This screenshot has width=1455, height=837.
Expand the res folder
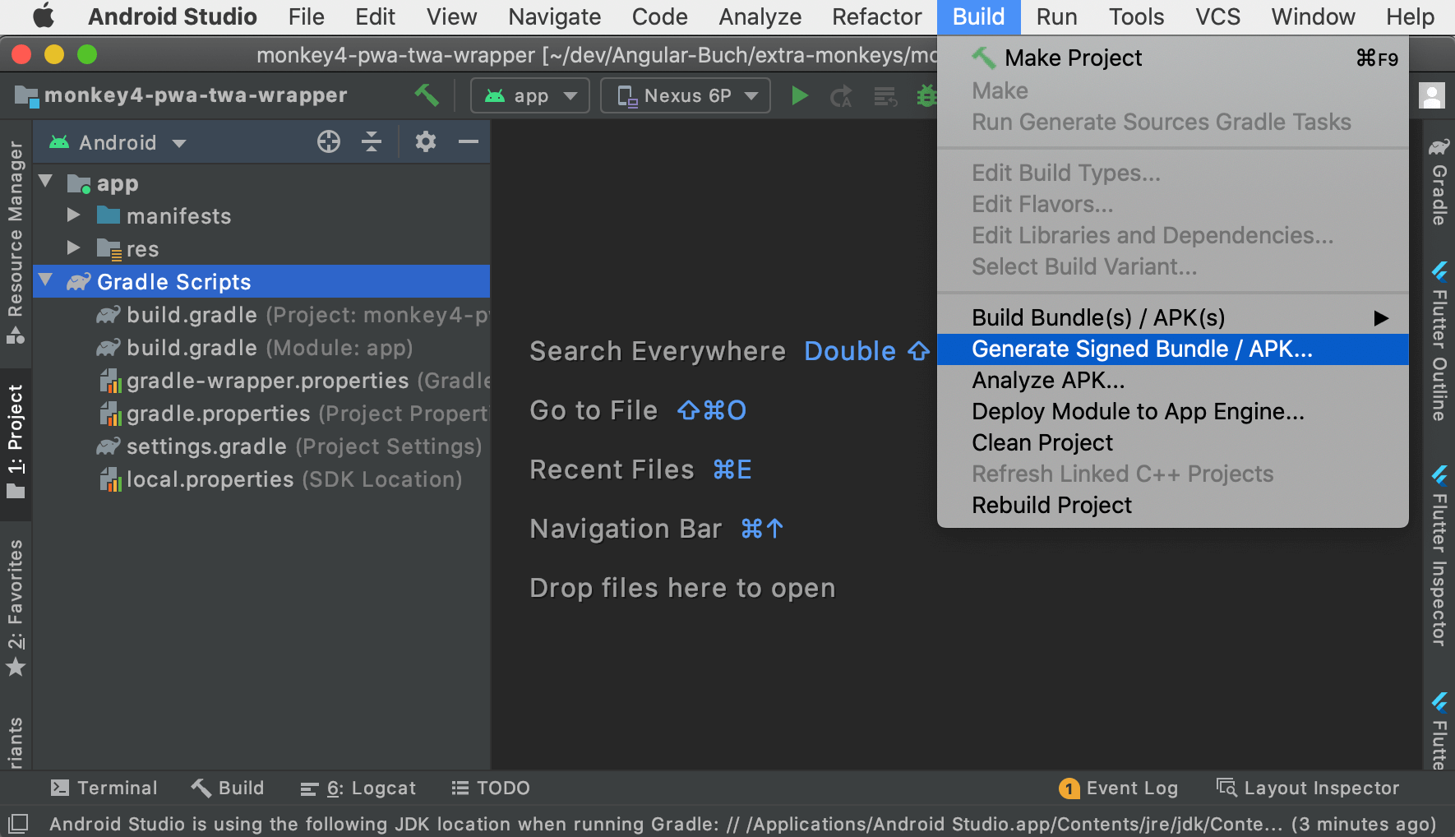[74, 247]
